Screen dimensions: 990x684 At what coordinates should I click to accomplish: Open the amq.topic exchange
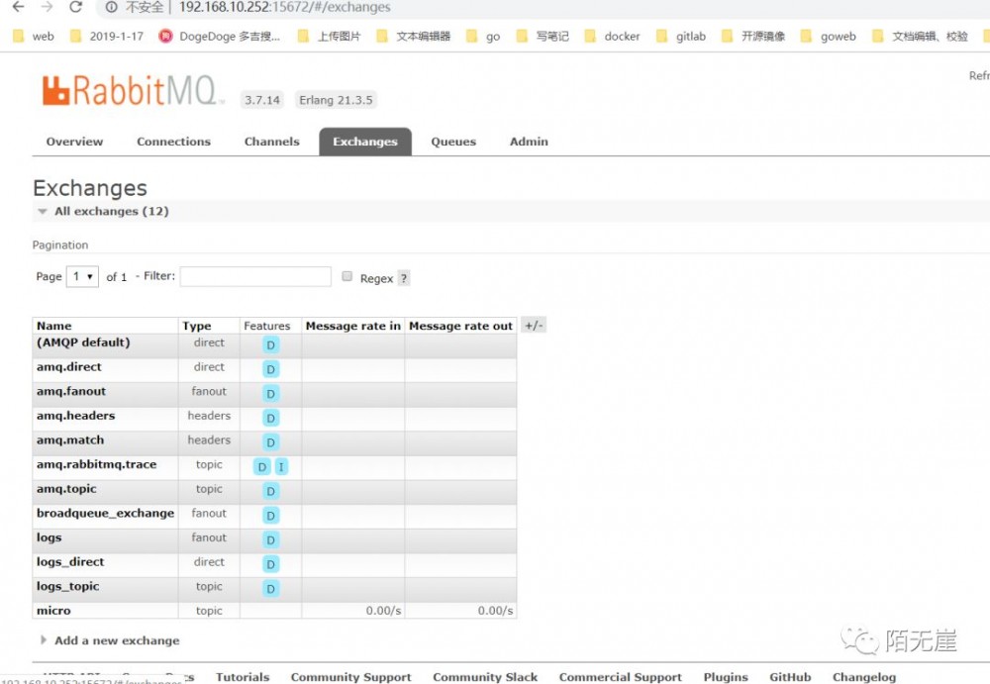(66, 489)
